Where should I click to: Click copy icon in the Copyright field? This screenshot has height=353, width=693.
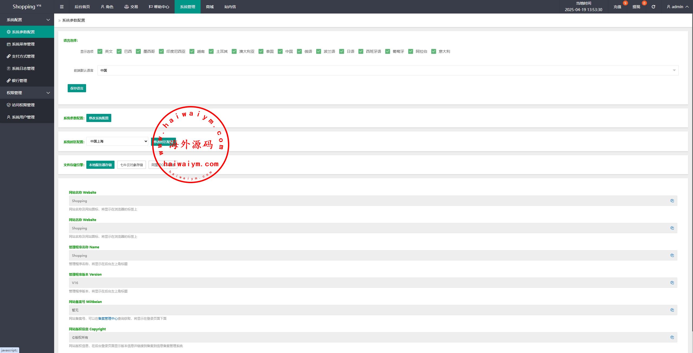coord(672,337)
